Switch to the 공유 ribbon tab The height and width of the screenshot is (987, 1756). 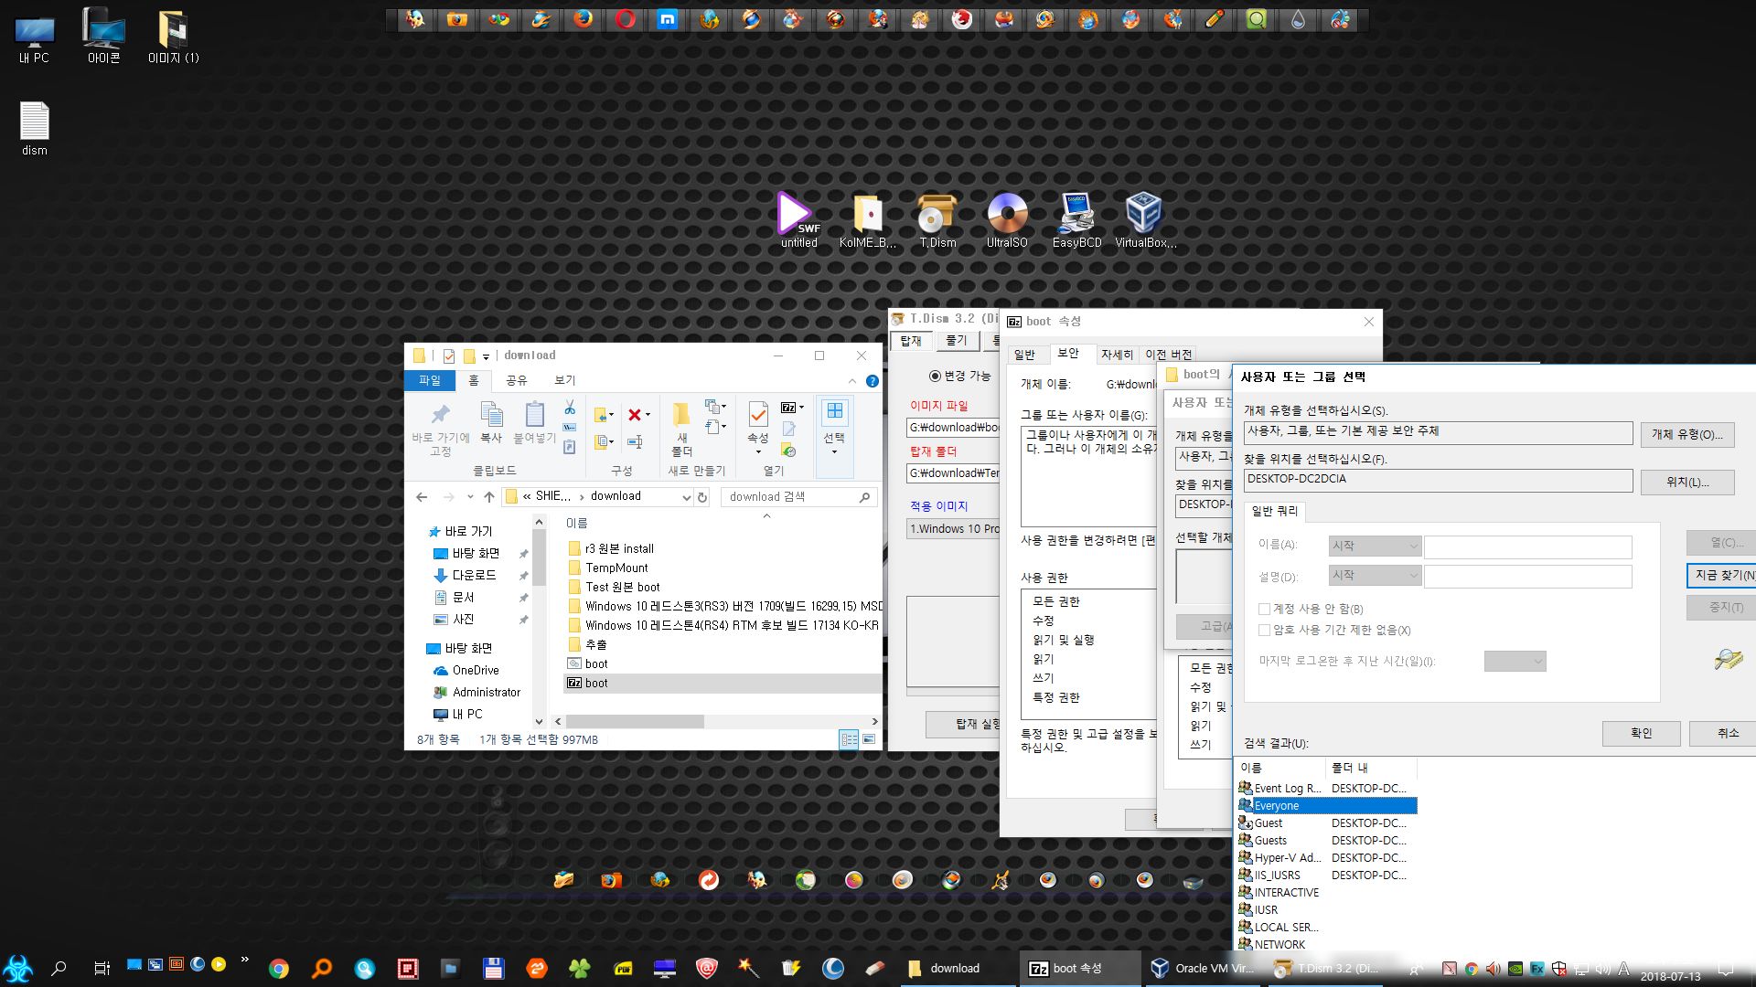pyautogui.click(x=517, y=380)
